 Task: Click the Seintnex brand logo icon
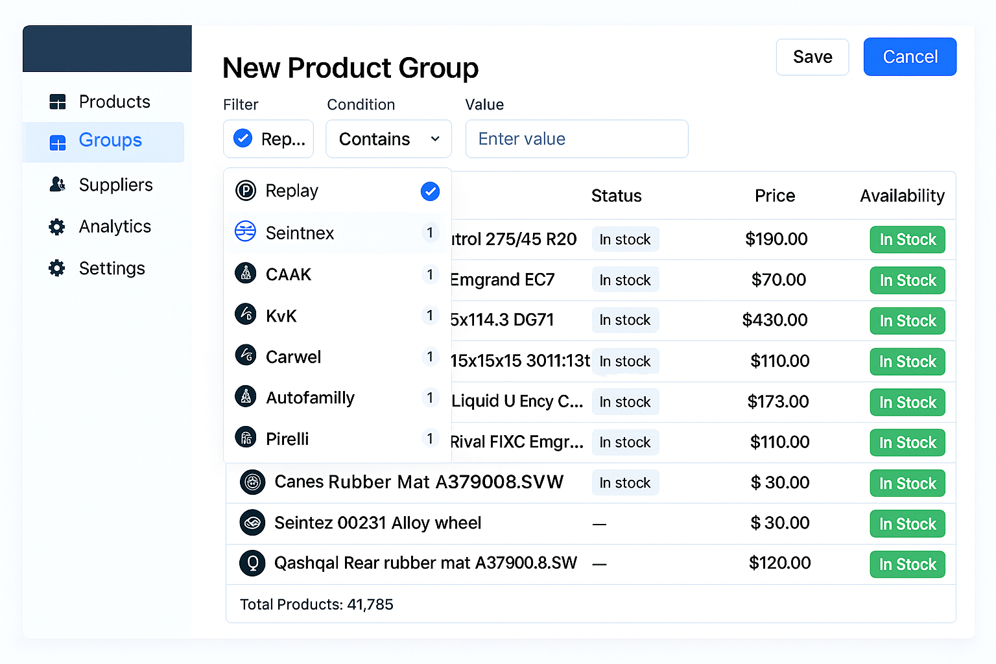(246, 231)
